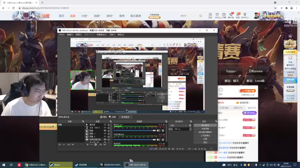Increase transition duration with up stepper
Viewport: 300px width, 168px height.
coord(190,128)
